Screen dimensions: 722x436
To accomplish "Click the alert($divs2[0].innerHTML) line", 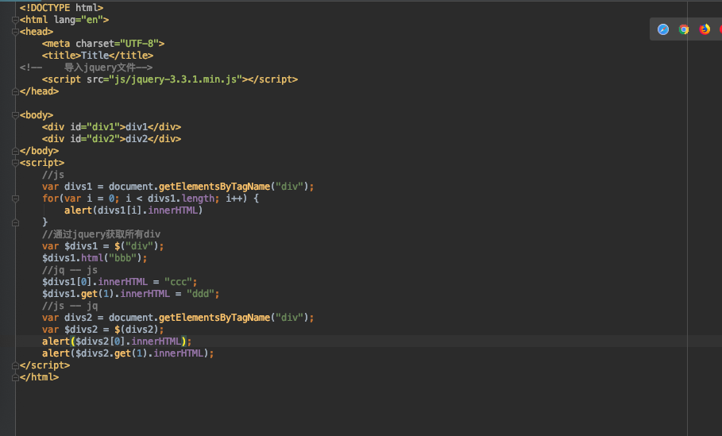I will (117, 341).
